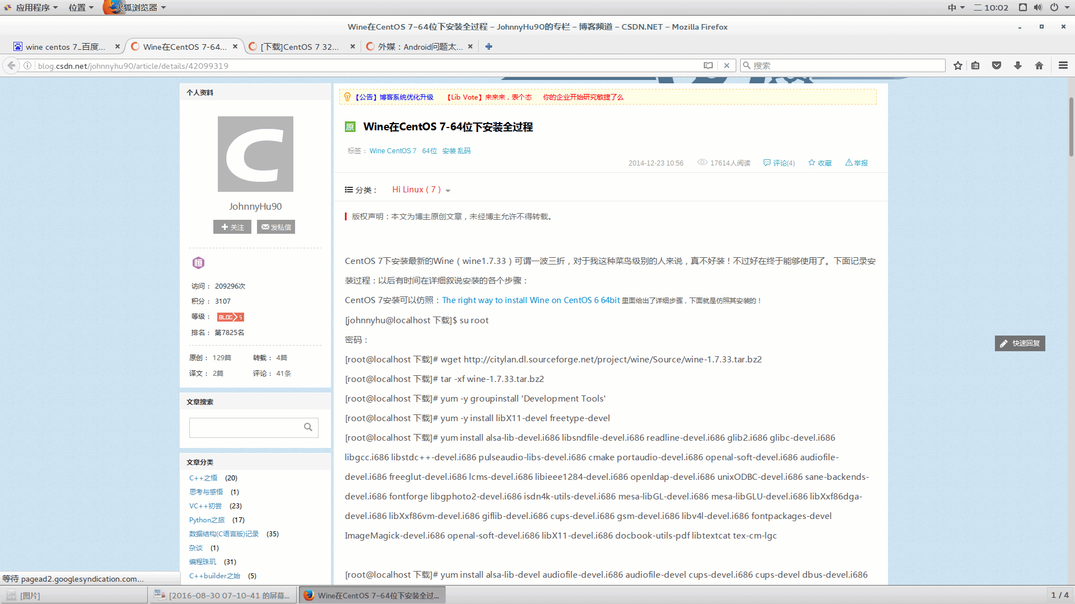Click the announcement lightbulb icon
The width and height of the screenshot is (1075, 604).
[347, 97]
